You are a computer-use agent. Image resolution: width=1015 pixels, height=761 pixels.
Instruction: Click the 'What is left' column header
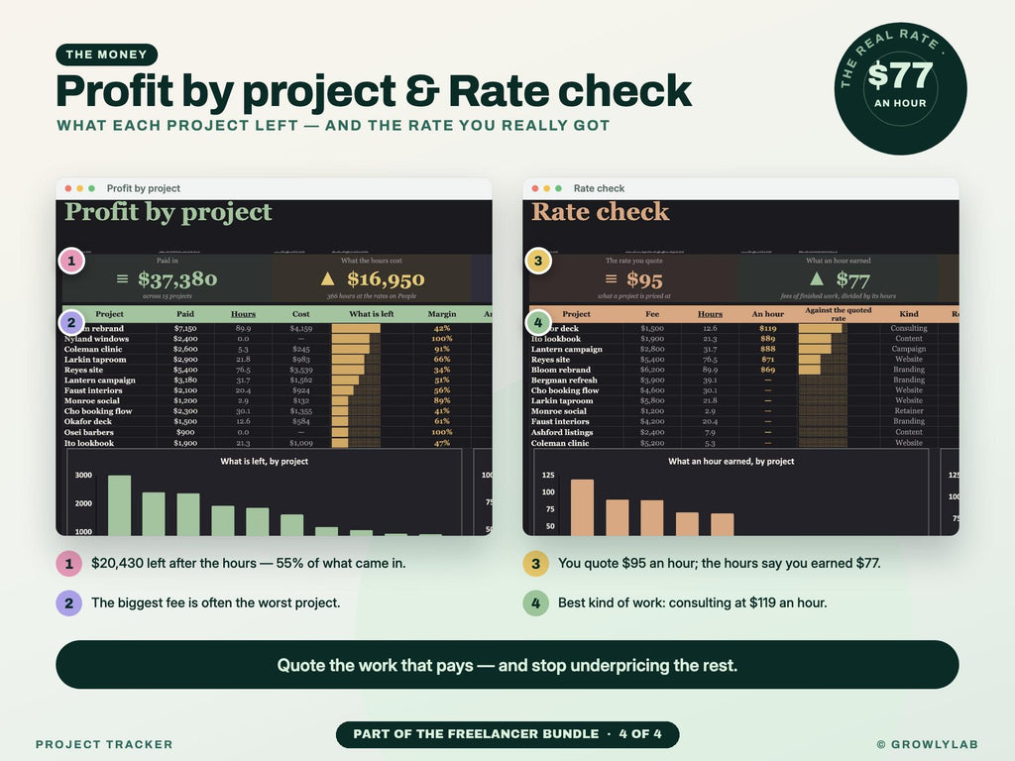click(x=372, y=314)
